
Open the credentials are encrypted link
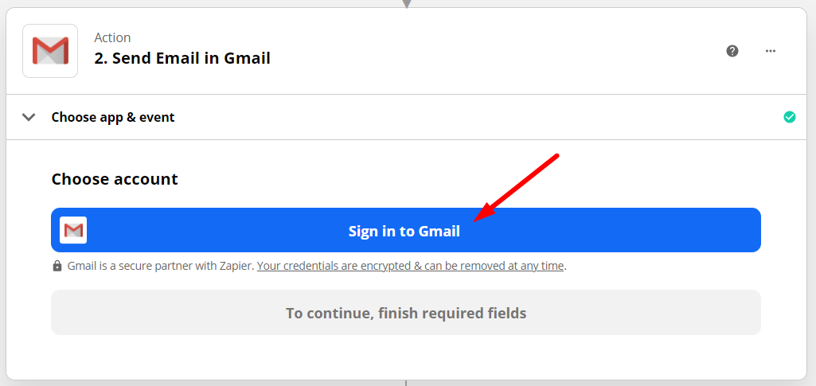411,266
